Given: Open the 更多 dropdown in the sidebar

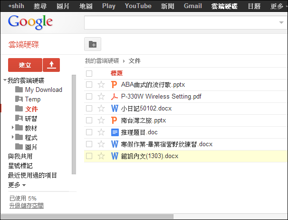Looking at the screenshot, I should point(17,185).
